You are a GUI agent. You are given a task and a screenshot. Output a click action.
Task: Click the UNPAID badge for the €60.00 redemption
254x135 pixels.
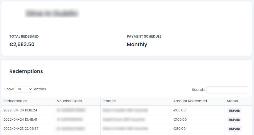(234, 111)
